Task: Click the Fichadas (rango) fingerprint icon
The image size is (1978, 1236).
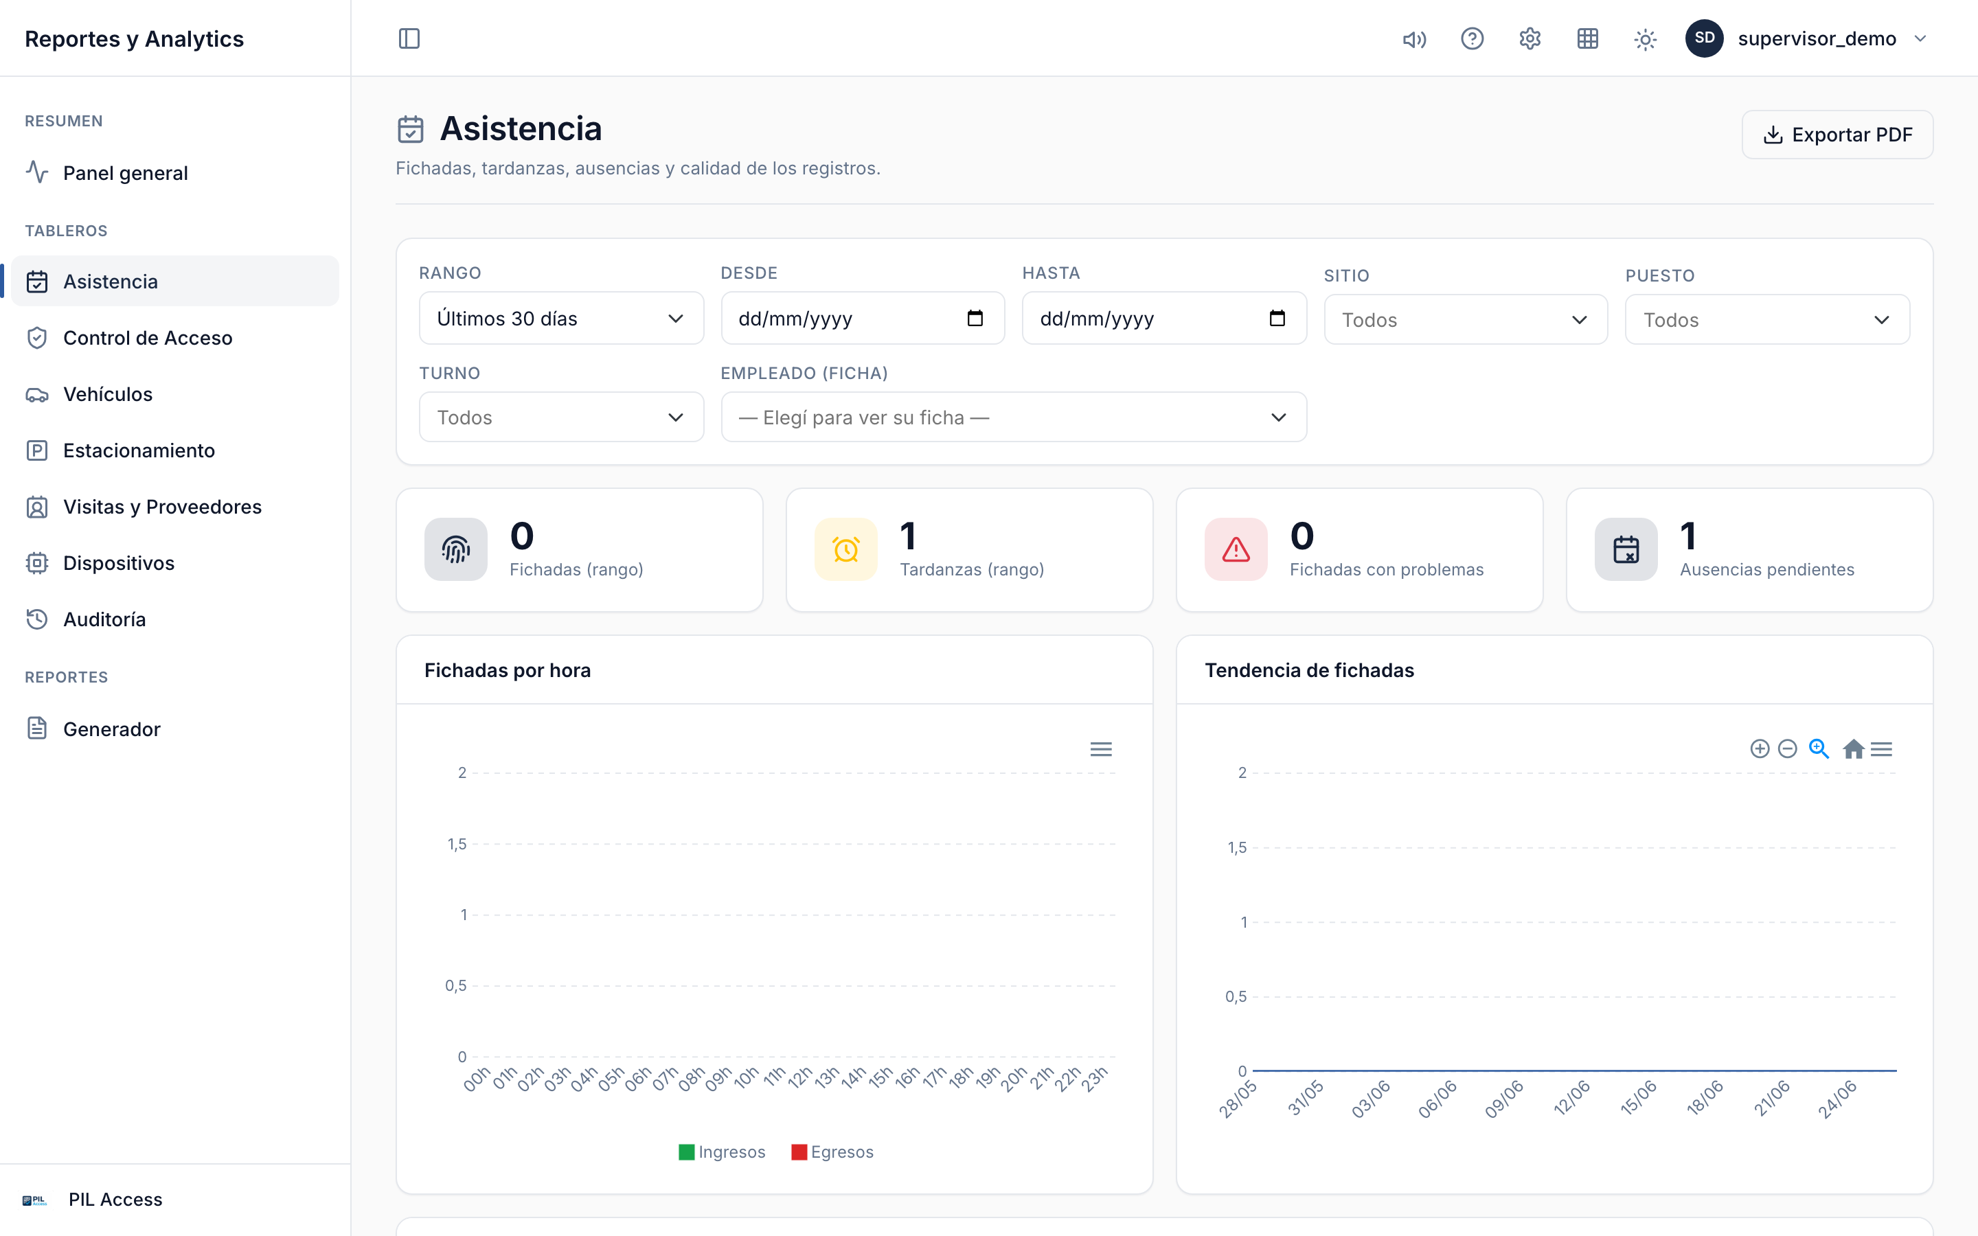Action: (456, 549)
